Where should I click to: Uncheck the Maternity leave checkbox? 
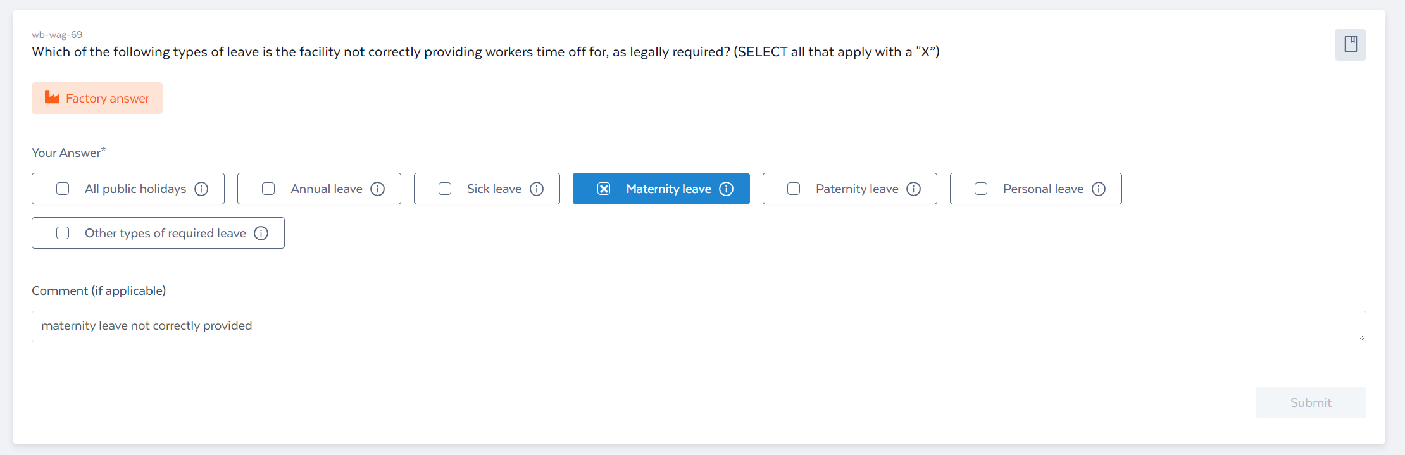604,189
